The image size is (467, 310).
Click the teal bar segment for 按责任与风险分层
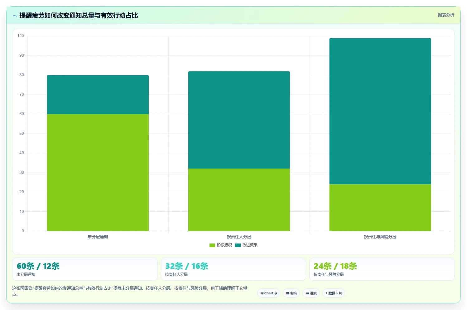380,111
